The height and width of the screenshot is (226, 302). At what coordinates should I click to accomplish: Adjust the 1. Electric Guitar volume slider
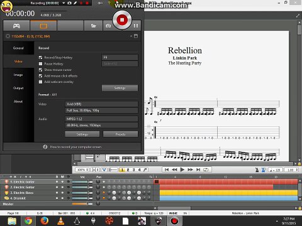click(x=82, y=182)
